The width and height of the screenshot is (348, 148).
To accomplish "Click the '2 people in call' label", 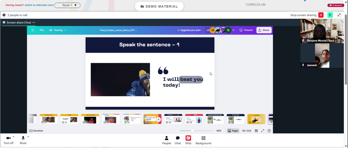I will (x=17, y=15).
